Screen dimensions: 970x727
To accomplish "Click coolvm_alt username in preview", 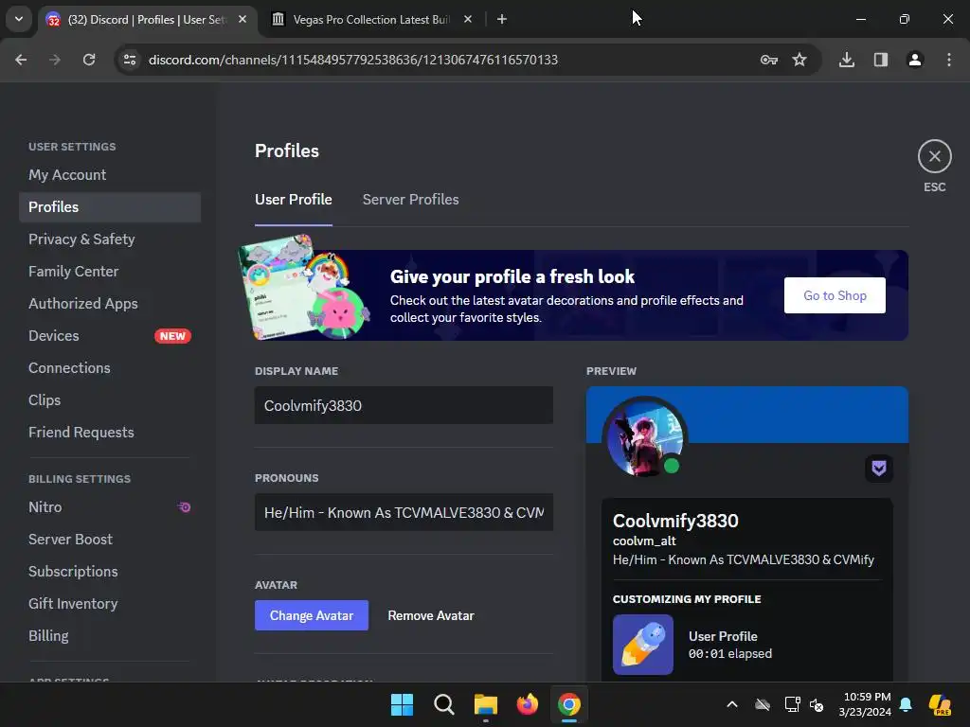I will click(644, 541).
